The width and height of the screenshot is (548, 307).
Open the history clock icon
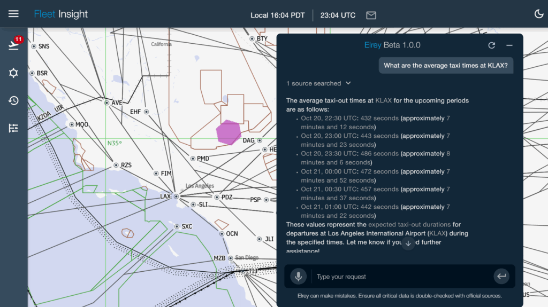(x=14, y=100)
